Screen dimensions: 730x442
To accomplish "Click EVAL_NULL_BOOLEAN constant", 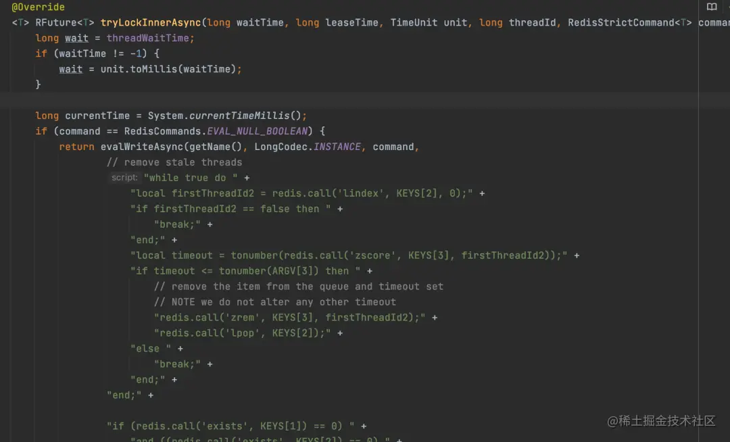I will click(x=257, y=131).
